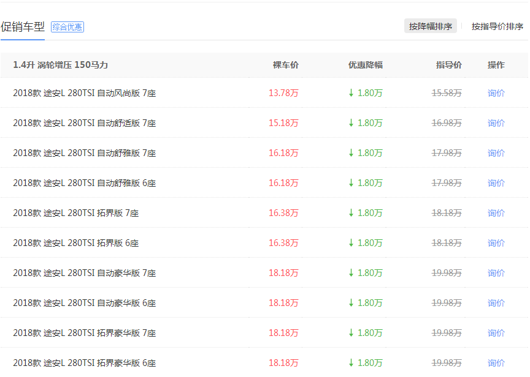
Task: Sort list by 按降幅排序
Action: (x=430, y=26)
